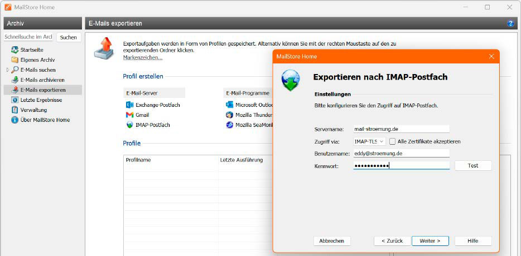This screenshot has width=521, height=256.
Task: Go back with the Zurück button
Action: tap(392, 241)
